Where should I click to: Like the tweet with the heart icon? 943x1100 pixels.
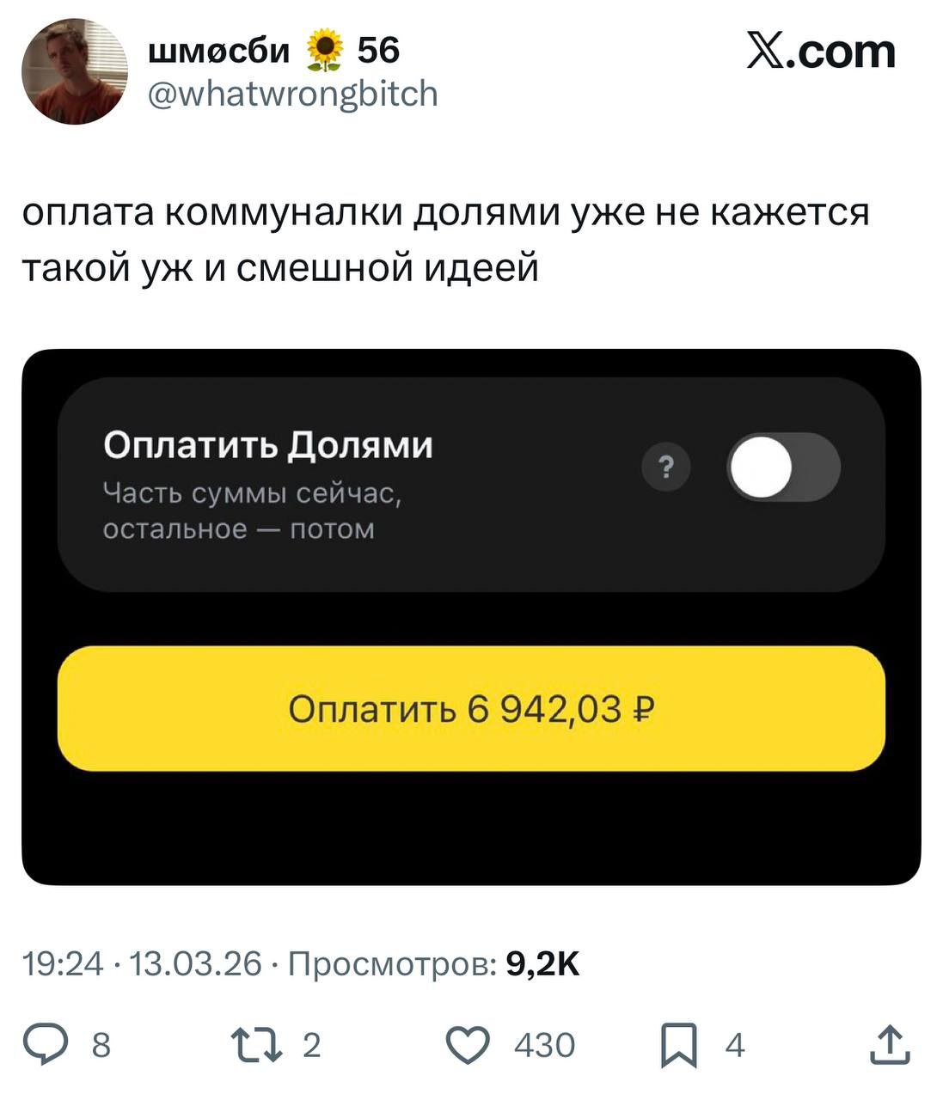[x=468, y=1045]
